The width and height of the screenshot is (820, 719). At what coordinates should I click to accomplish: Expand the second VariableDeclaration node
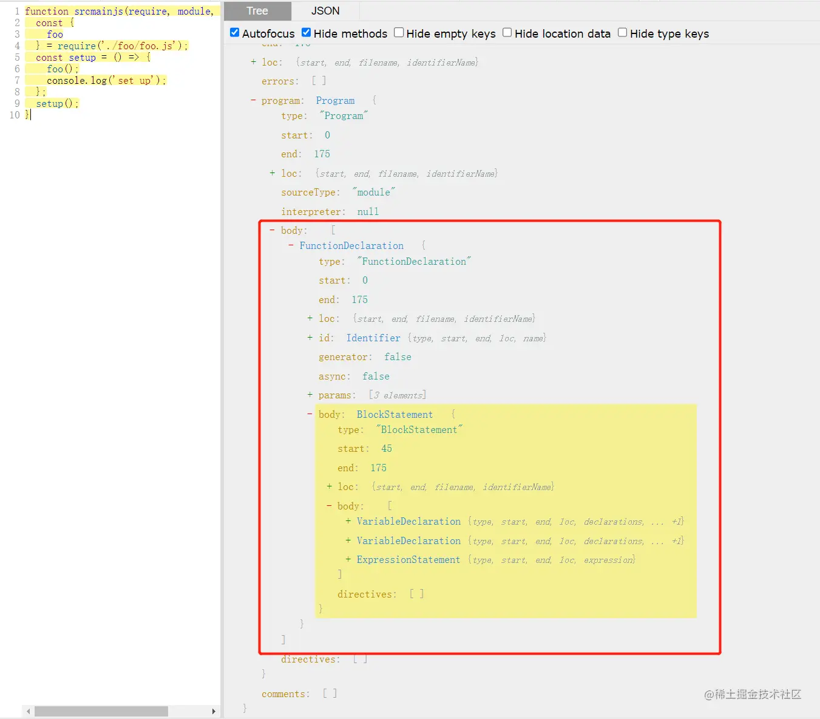pyautogui.click(x=348, y=540)
